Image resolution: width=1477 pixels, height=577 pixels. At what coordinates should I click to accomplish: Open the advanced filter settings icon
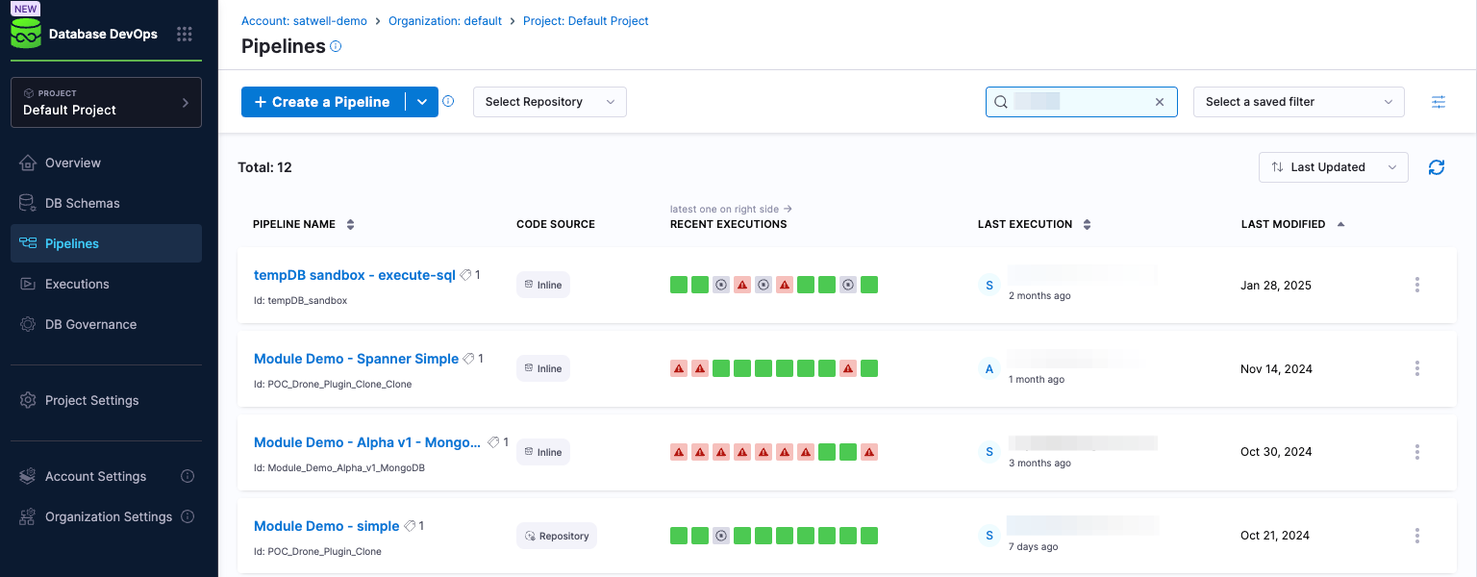(1439, 101)
